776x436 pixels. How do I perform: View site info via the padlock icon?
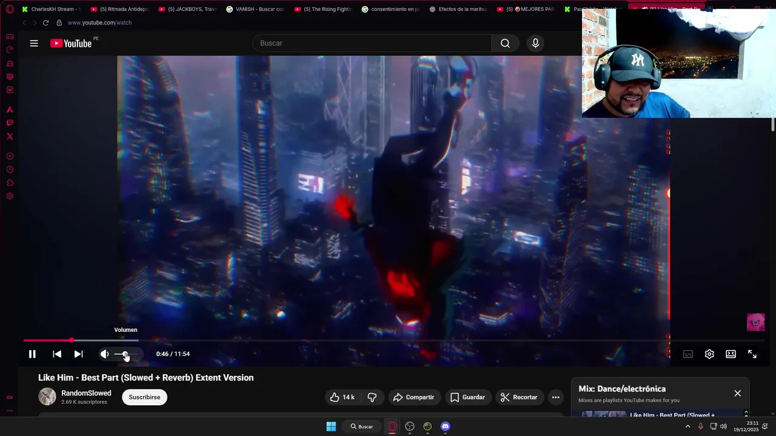tap(59, 22)
